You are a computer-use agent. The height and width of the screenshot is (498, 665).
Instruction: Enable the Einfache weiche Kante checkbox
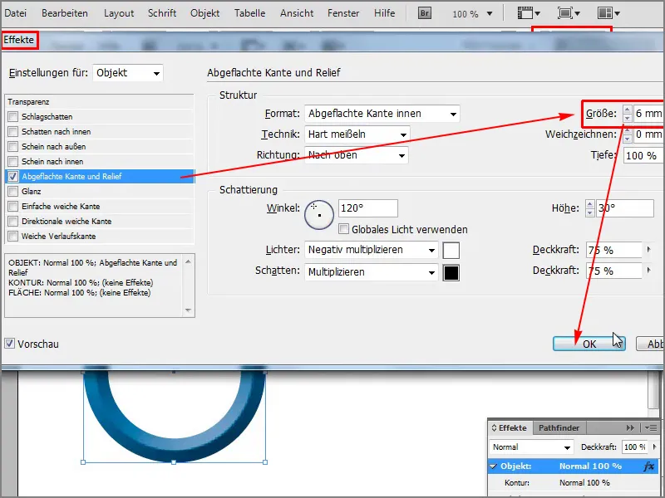[x=13, y=206]
